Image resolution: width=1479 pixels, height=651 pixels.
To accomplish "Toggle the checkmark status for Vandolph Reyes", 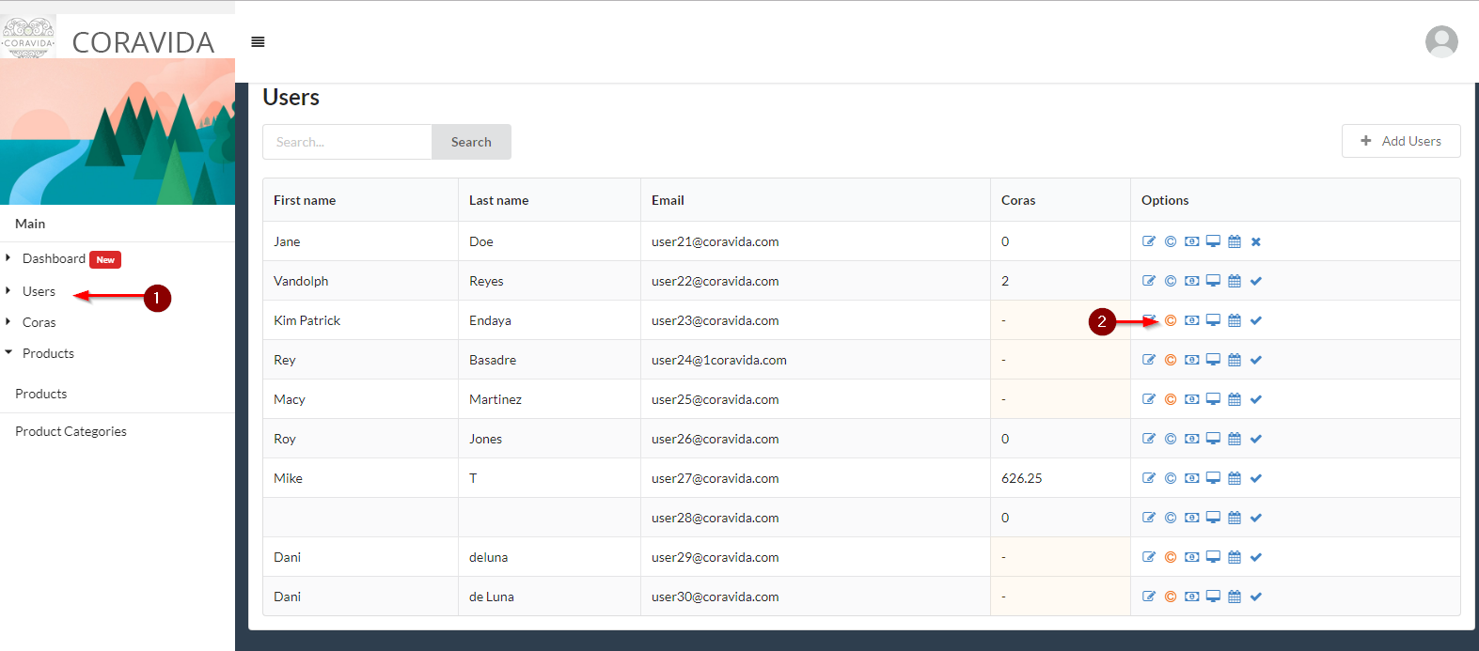I will click(x=1256, y=281).
